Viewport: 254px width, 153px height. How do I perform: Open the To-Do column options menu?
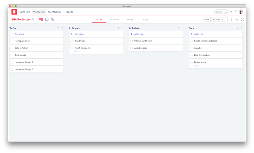62,28
